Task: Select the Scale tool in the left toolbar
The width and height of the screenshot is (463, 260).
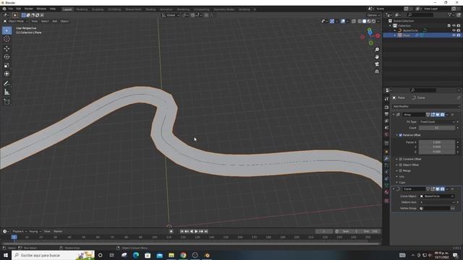Action: point(7,66)
